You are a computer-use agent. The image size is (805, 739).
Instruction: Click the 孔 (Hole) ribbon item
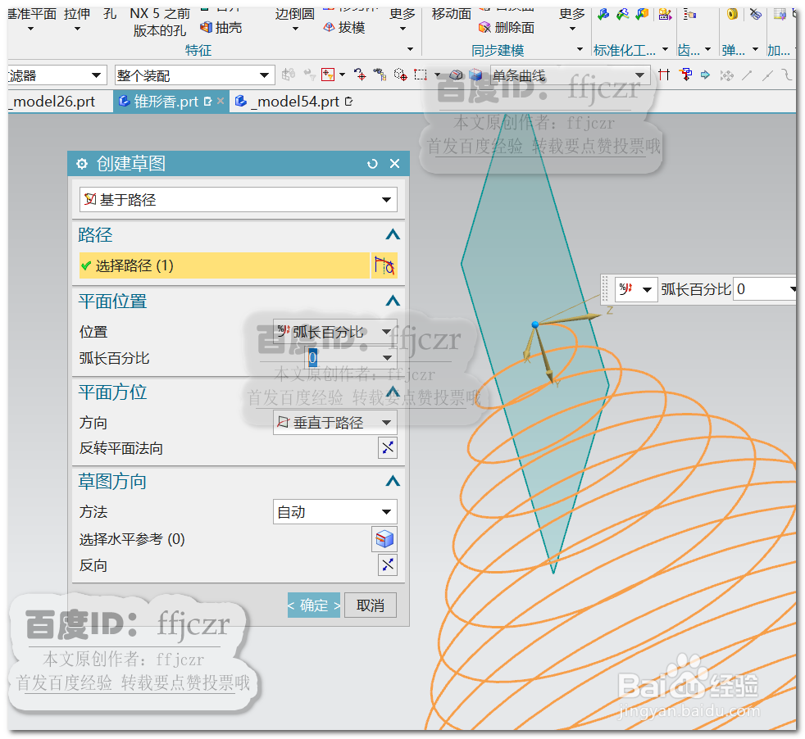point(109,15)
